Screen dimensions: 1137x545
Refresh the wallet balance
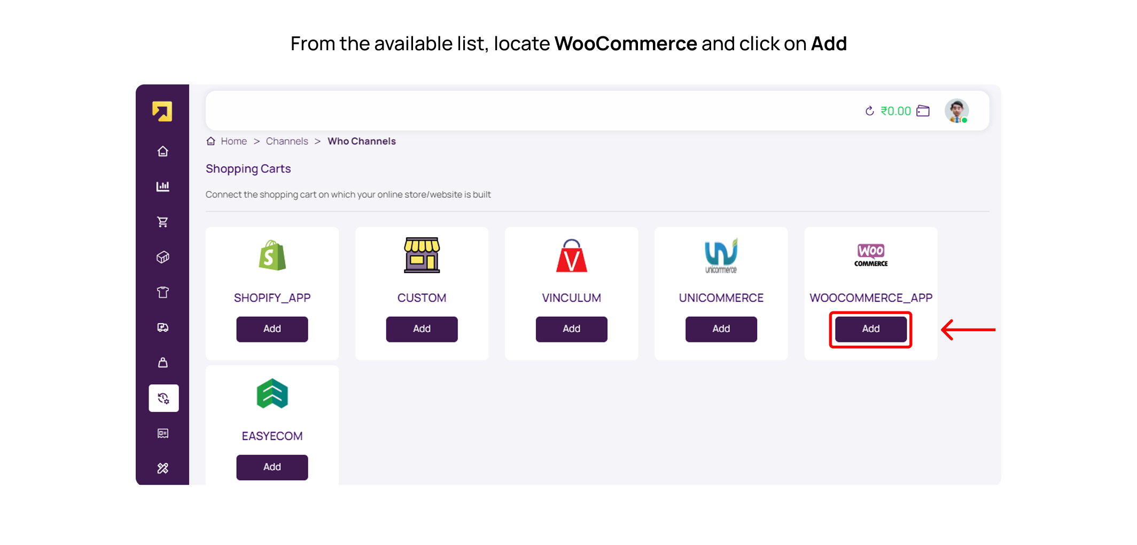coord(869,111)
